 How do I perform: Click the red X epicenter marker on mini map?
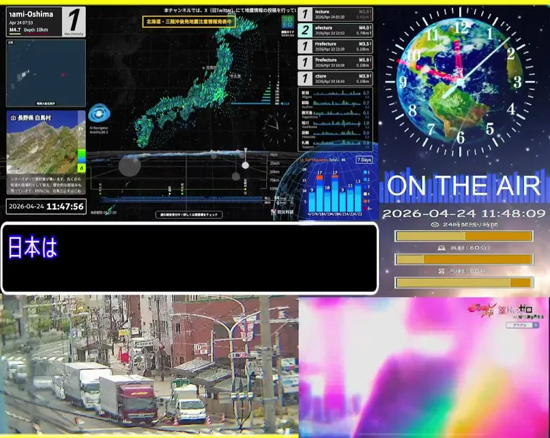[x=63, y=75]
